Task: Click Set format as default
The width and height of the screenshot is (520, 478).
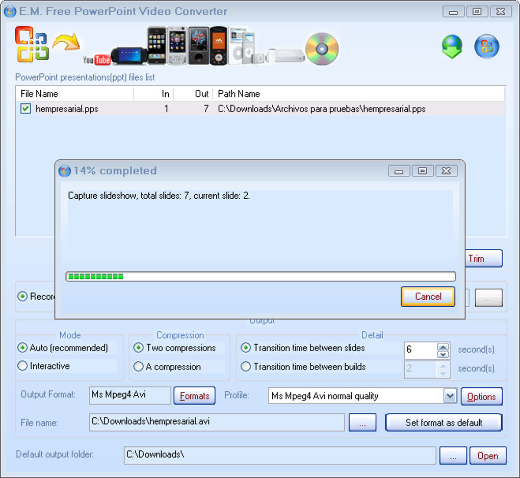Action: pos(444,422)
